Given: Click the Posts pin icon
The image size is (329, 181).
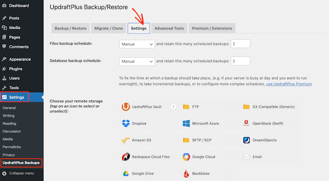Looking at the screenshot, I should 4,18.
